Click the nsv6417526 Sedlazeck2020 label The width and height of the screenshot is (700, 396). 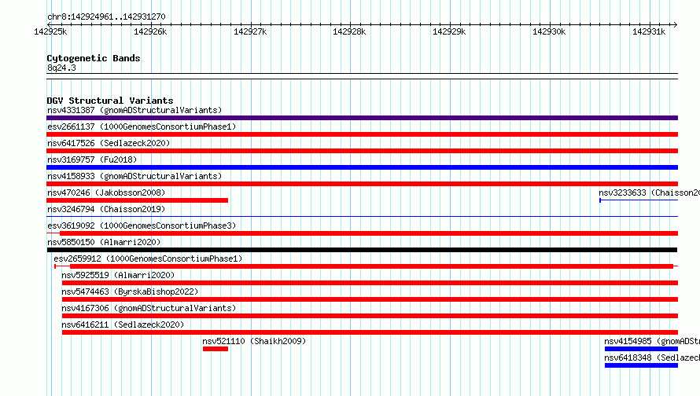tap(109, 143)
